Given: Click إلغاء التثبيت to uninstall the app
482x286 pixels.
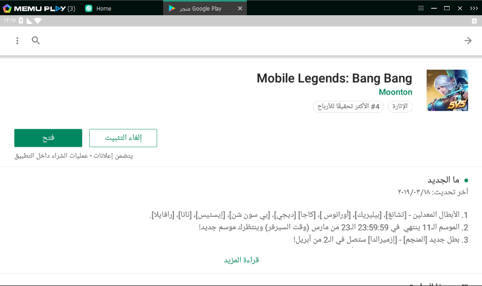Looking at the screenshot, I should (x=122, y=137).
